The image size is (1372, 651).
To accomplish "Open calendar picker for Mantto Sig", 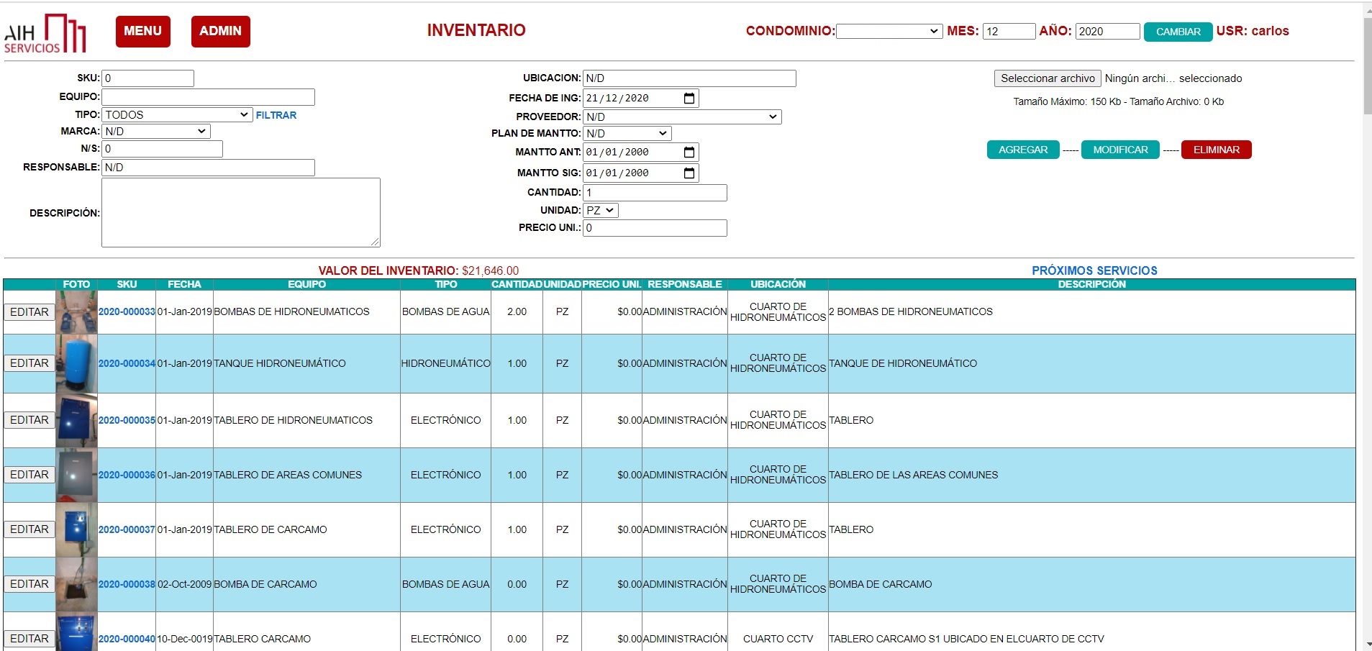I will (x=689, y=173).
